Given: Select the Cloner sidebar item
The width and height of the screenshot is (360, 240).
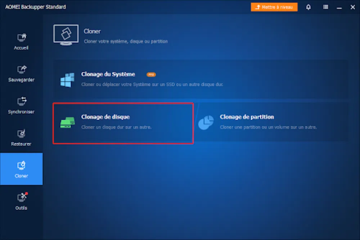Looking at the screenshot, I should pyautogui.click(x=21, y=169).
